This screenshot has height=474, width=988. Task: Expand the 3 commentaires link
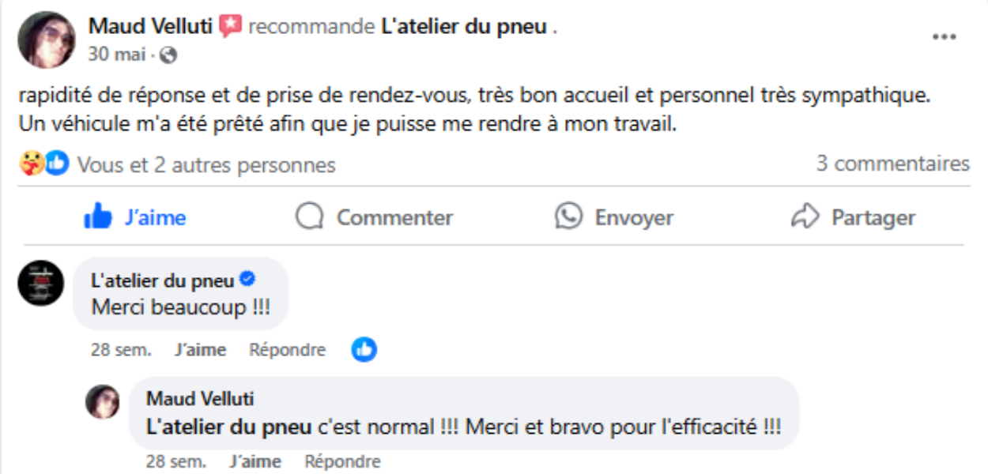892,164
